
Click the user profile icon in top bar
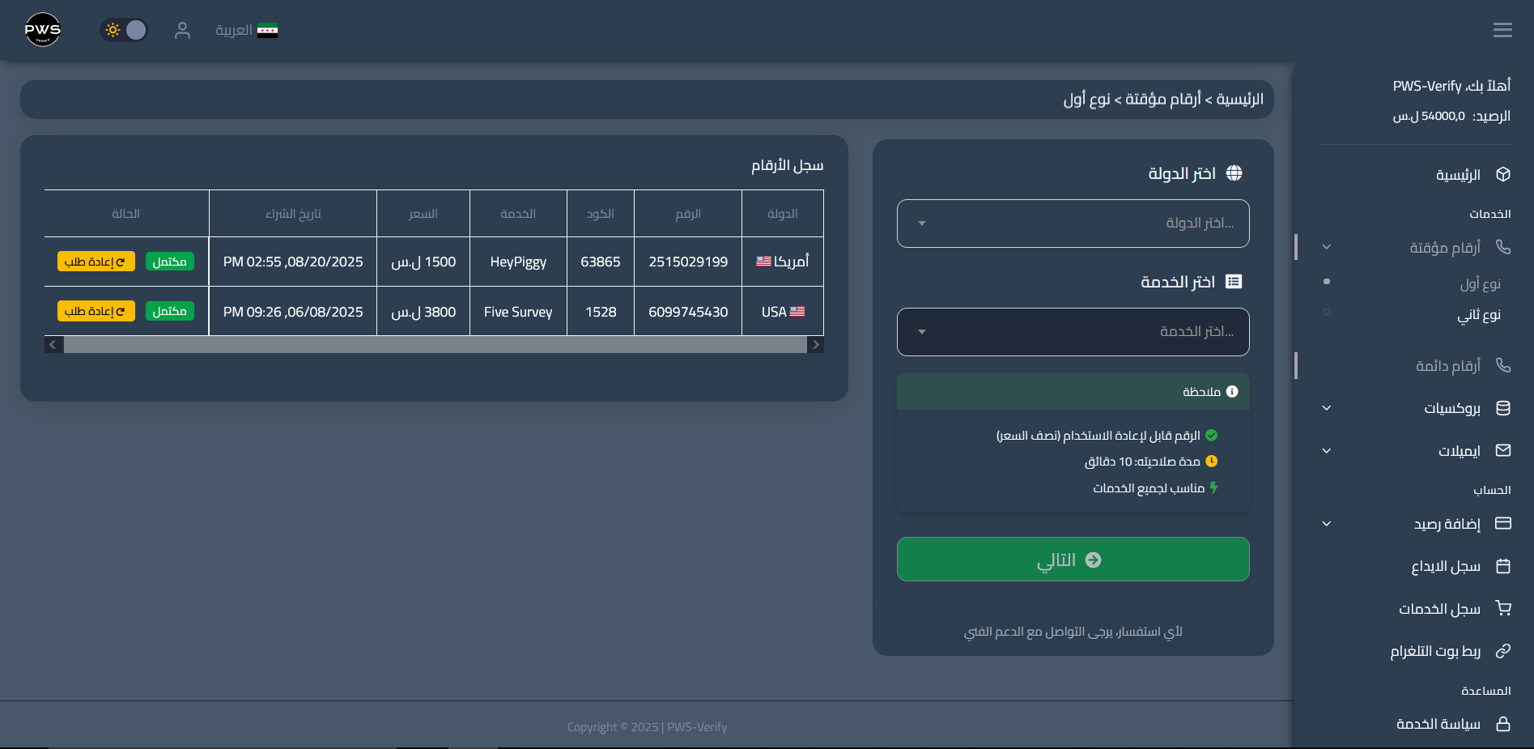click(x=182, y=30)
